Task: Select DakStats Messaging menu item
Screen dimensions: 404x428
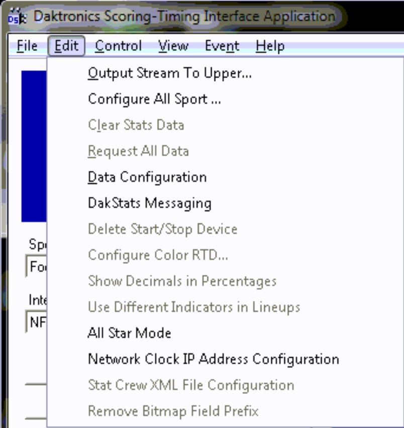Action: click(149, 203)
